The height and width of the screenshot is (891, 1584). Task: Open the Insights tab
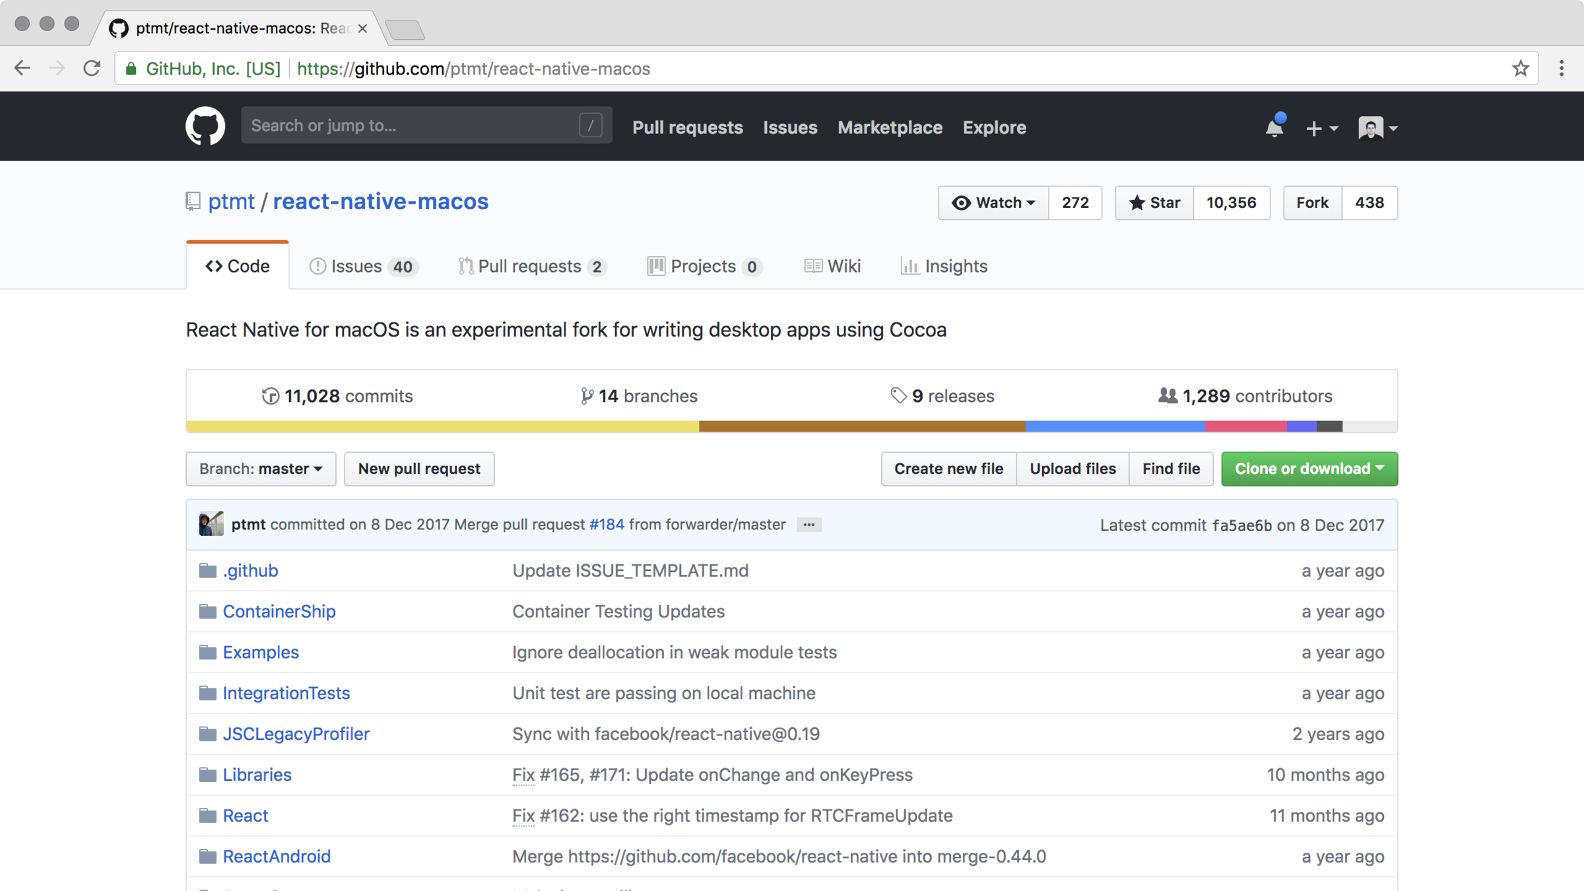[x=944, y=266]
